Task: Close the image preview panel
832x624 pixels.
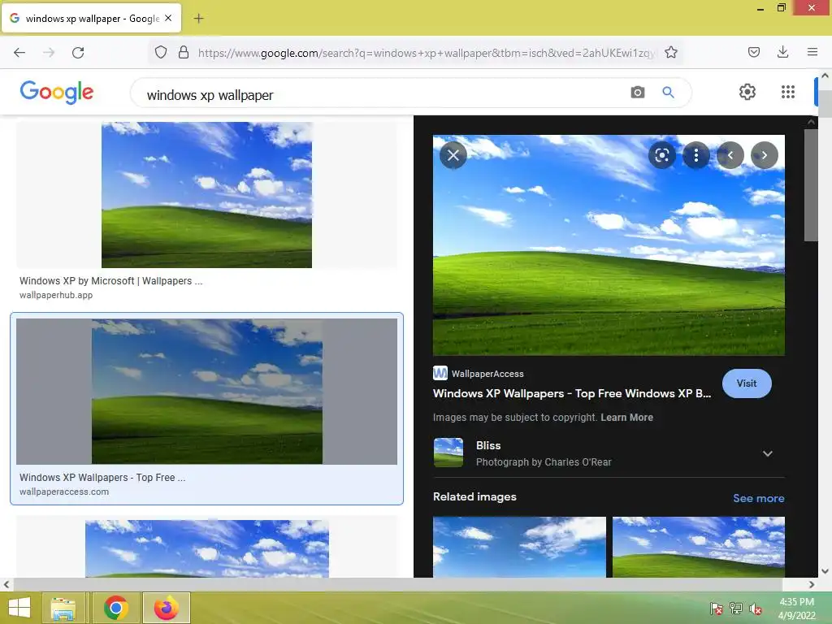Action: click(x=453, y=155)
